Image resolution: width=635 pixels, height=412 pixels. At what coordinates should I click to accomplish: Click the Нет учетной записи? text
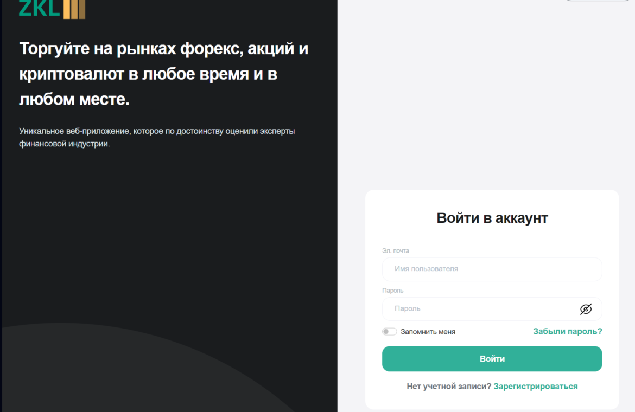[x=448, y=387]
